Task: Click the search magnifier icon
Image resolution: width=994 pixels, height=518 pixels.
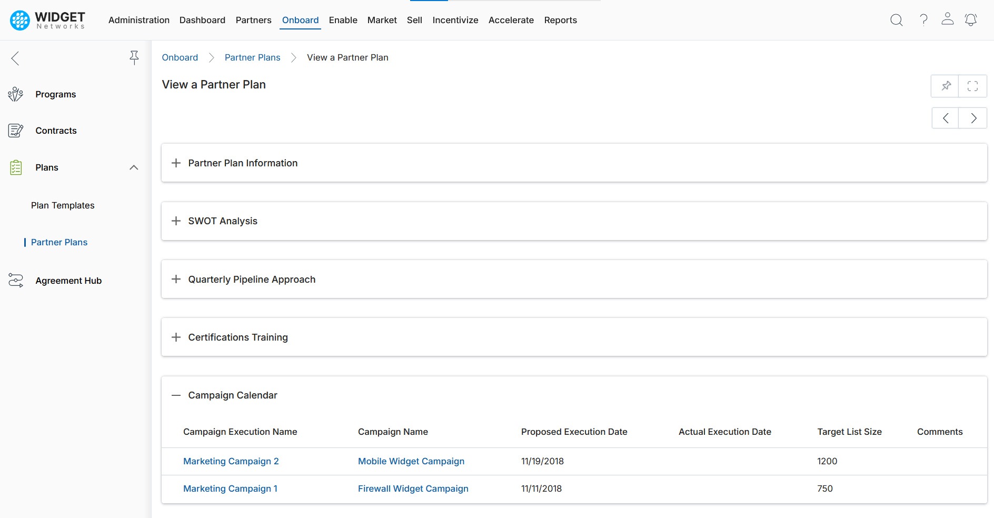Action: tap(896, 20)
